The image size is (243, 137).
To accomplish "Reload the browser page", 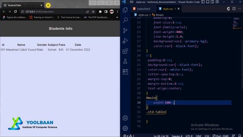I will (15, 12).
